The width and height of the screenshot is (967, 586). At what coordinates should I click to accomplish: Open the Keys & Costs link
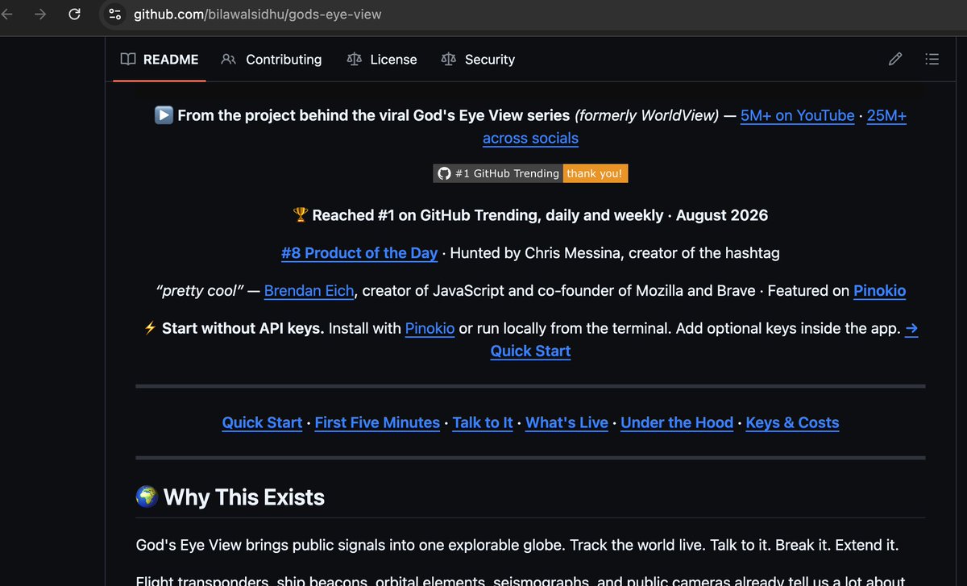coord(792,422)
